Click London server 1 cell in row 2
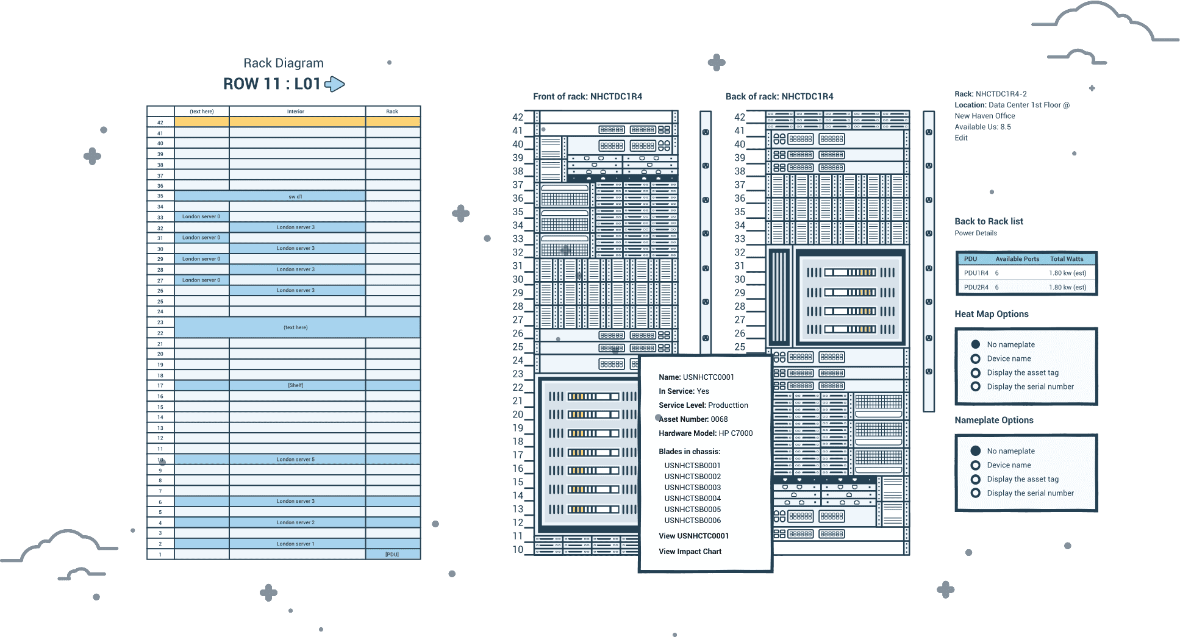Viewport: 1180px width, 637px height. point(297,544)
